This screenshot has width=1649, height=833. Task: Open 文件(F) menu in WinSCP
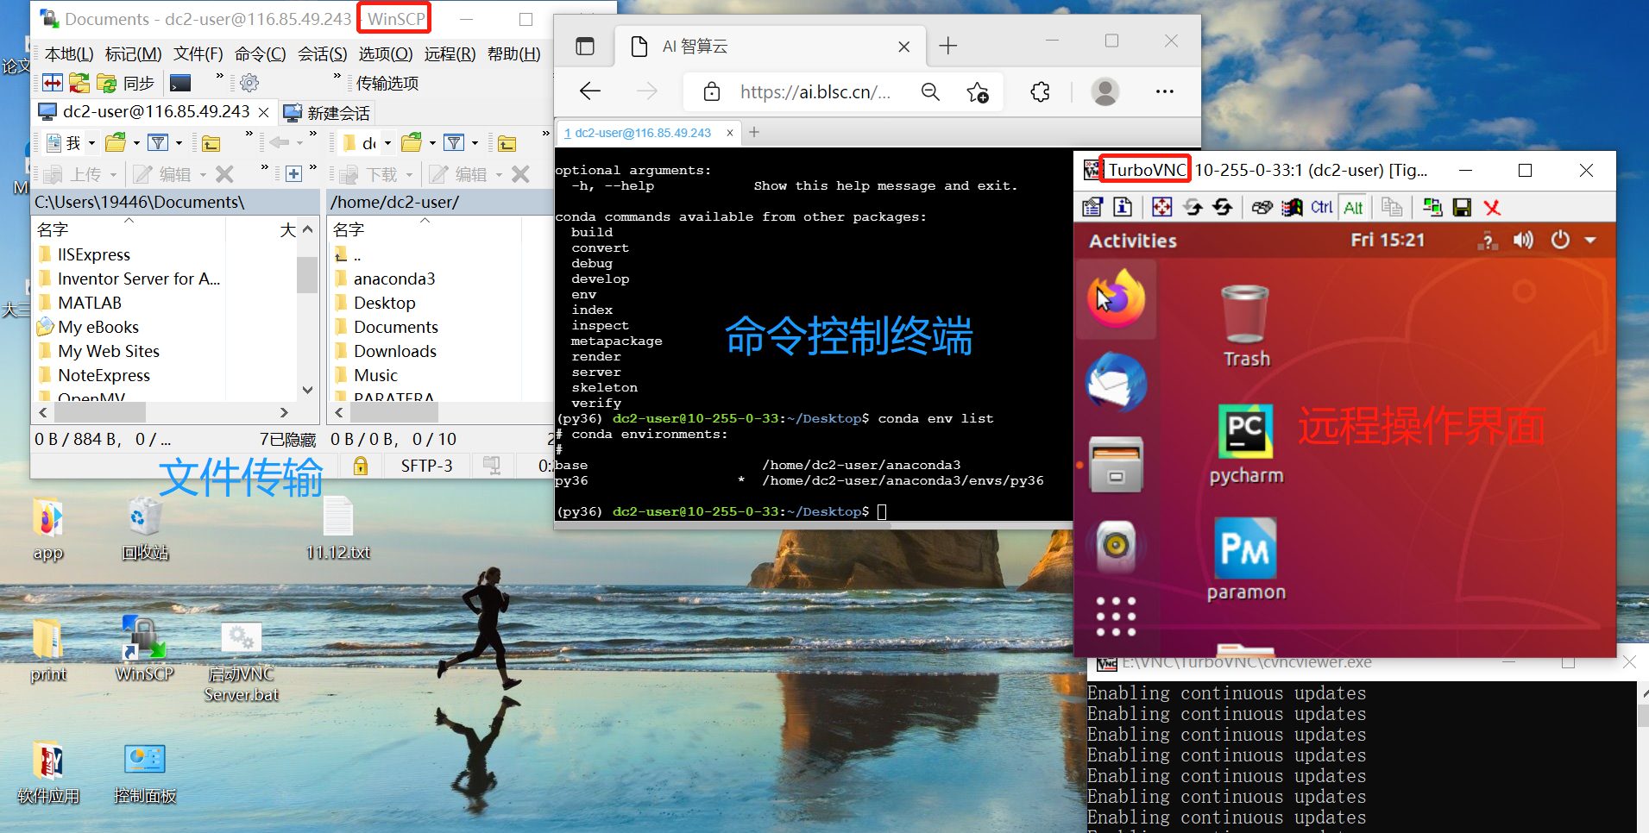[198, 53]
